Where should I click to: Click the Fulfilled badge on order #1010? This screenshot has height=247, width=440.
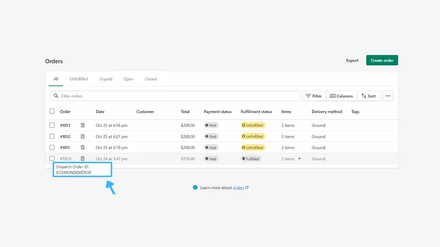point(251,159)
